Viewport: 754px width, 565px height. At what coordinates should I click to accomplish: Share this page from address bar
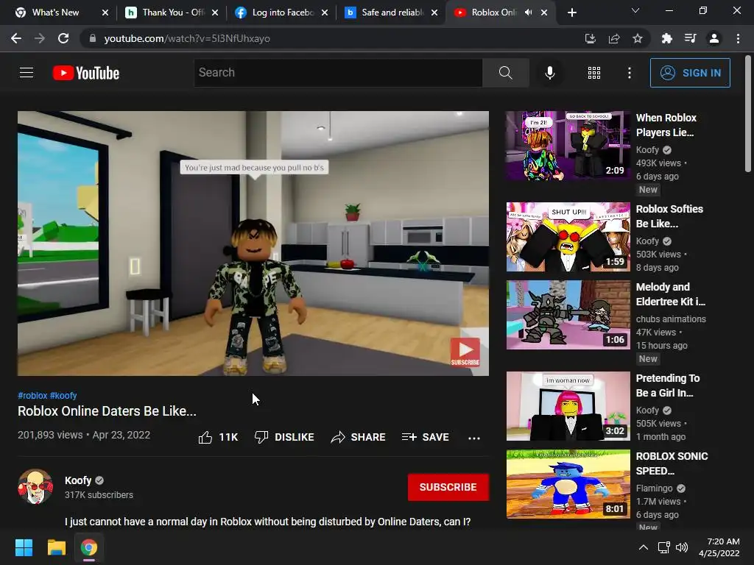coord(614,38)
